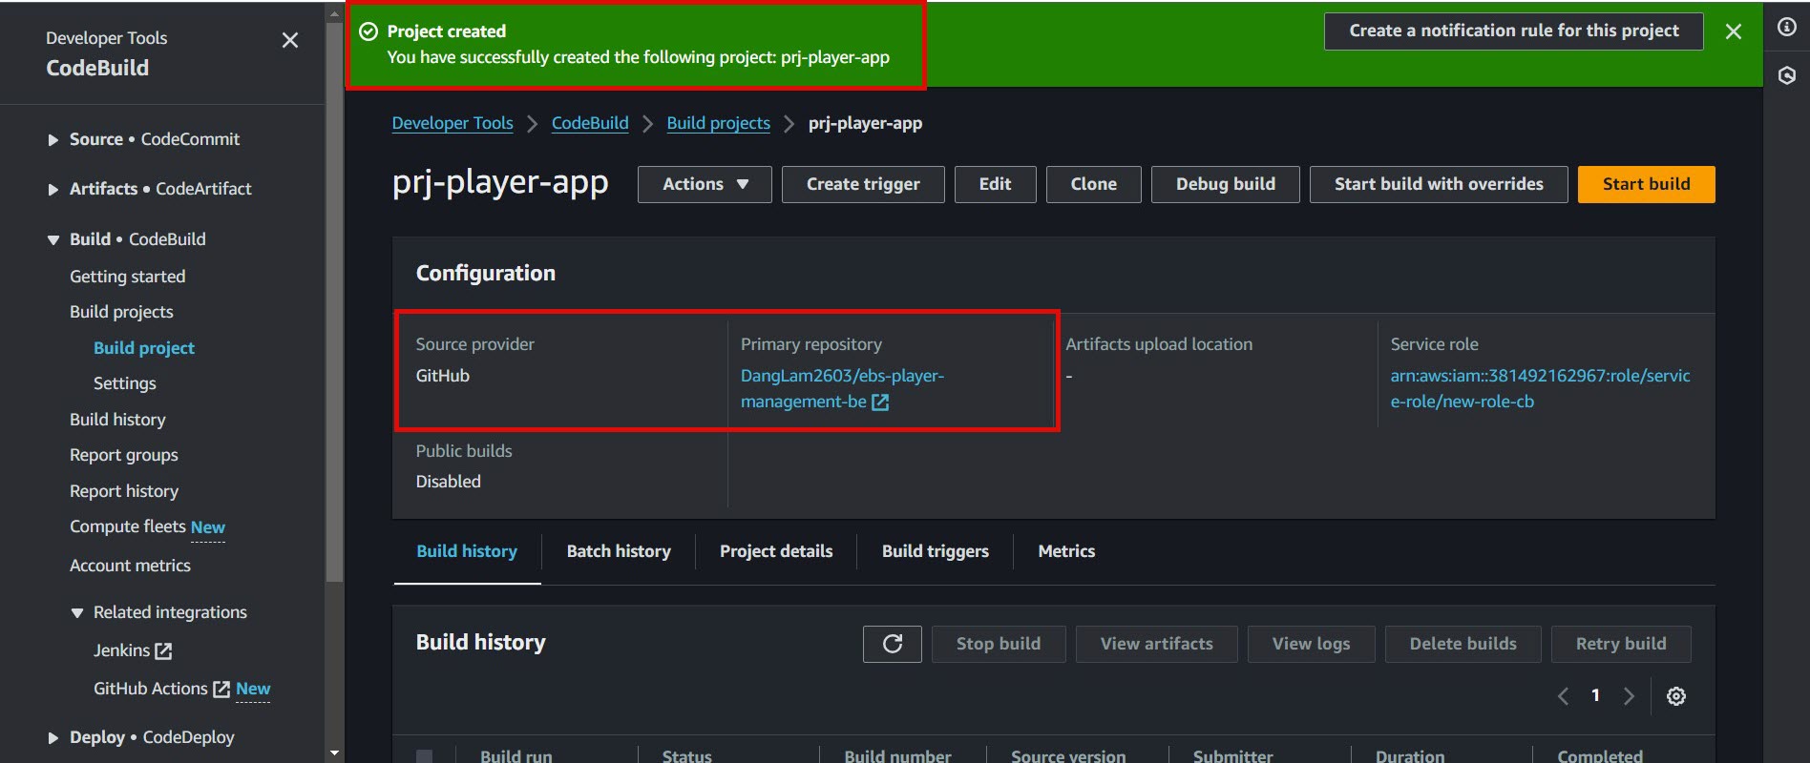The width and height of the screenshot is (1810, 763).
Task: Edit the project
Action: coord(995,184)
